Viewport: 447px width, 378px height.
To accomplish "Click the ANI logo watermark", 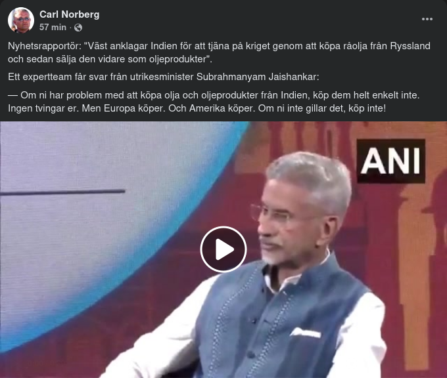I will pos(390,161).
